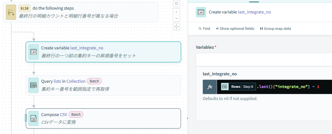Click the Compose CSV step icon
The height and width of the screenshot is (134, 332).
(33, 118)
